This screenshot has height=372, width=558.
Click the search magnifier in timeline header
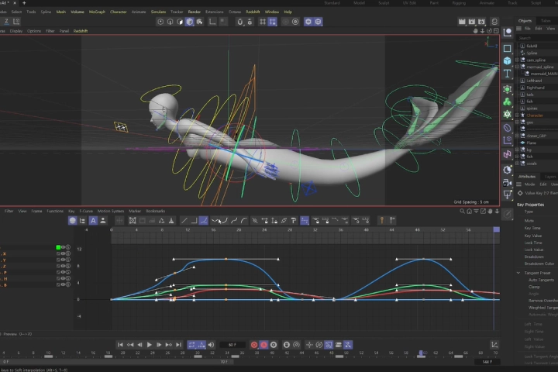(462, 211)
